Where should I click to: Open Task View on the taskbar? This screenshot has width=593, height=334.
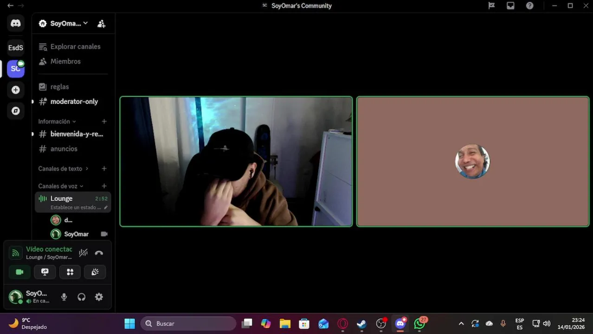coord(247,323)
